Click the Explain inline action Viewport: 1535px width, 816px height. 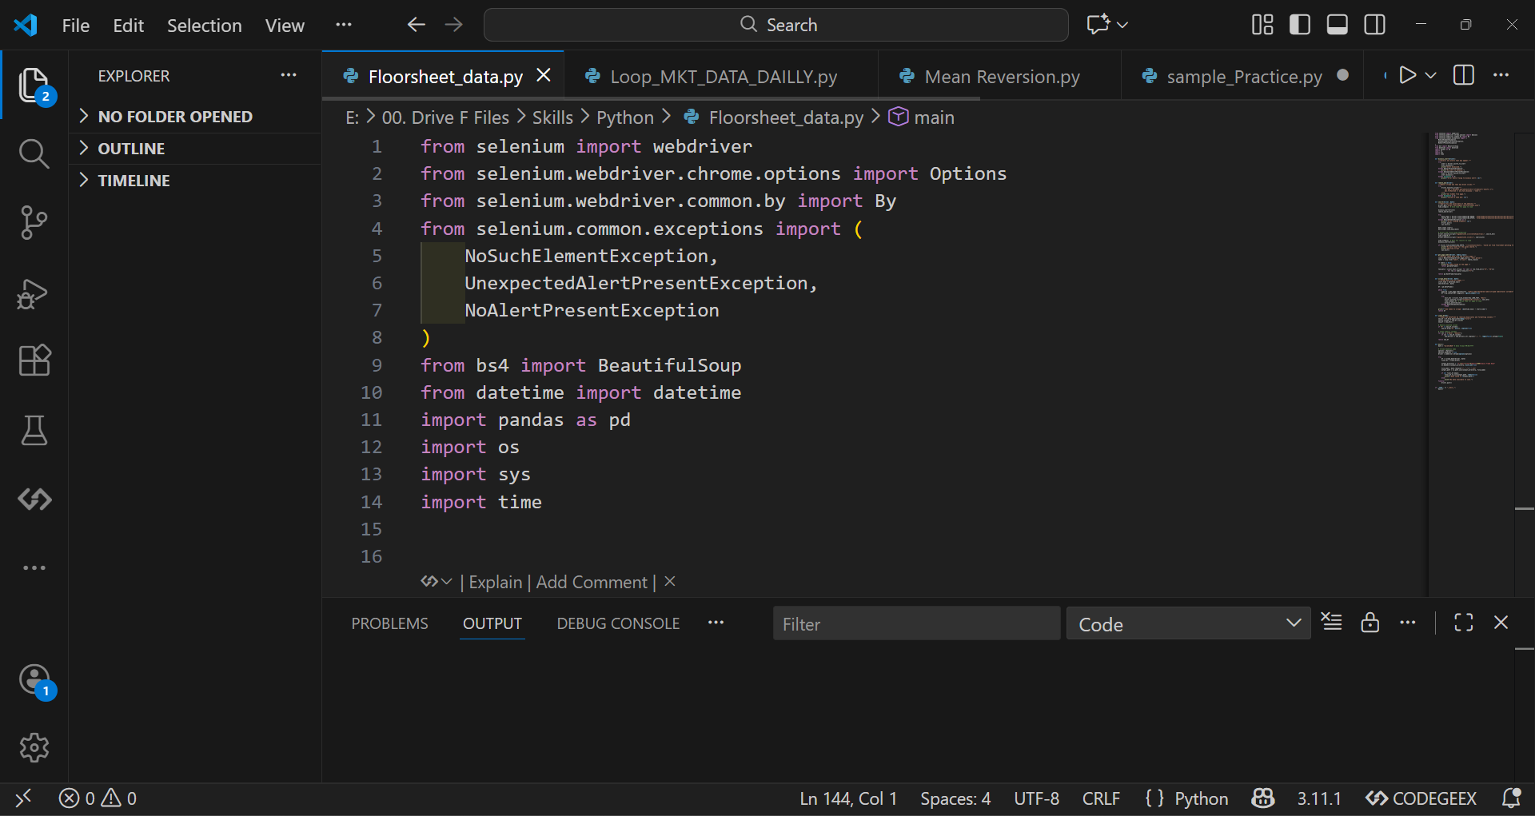495,582
